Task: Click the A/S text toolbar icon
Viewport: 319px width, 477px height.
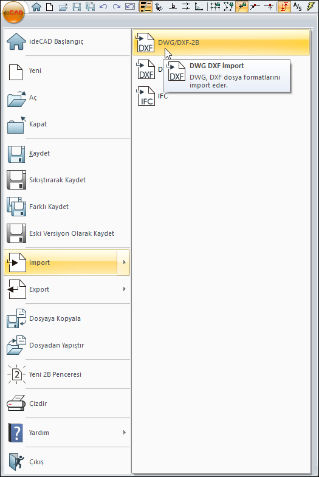Action: (x=297, y=7)
